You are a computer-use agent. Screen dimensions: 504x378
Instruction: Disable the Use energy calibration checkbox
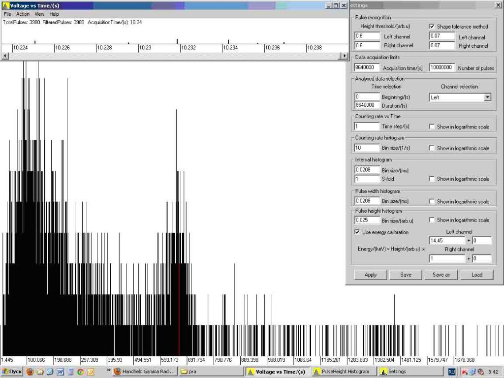(357, 232)
